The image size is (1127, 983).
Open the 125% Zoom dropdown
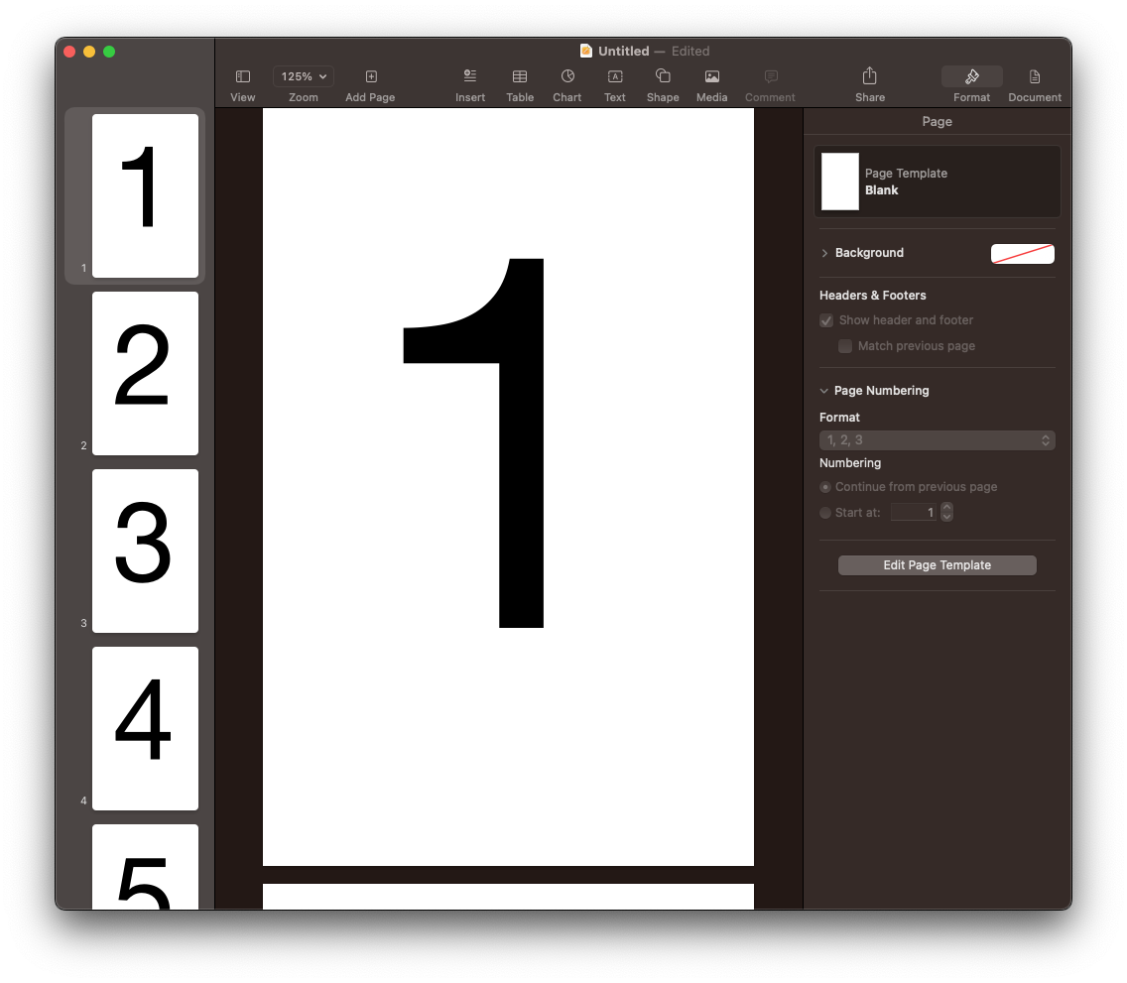304,76
